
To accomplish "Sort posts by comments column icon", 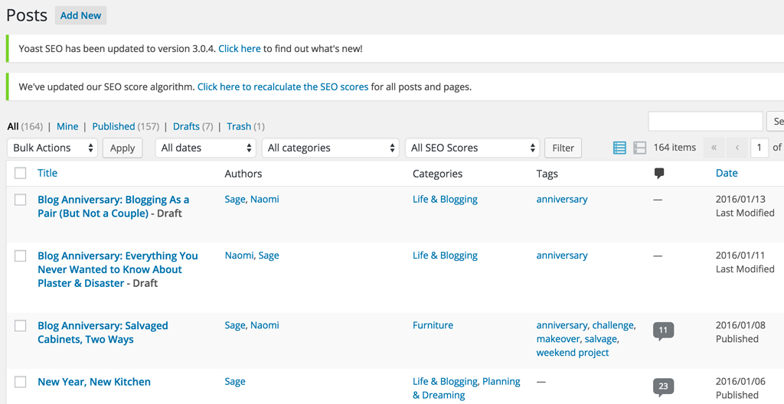I will pos(659,174).
